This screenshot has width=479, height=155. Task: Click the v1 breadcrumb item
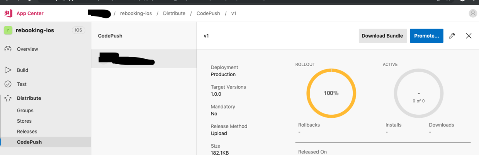pos(234,13)
